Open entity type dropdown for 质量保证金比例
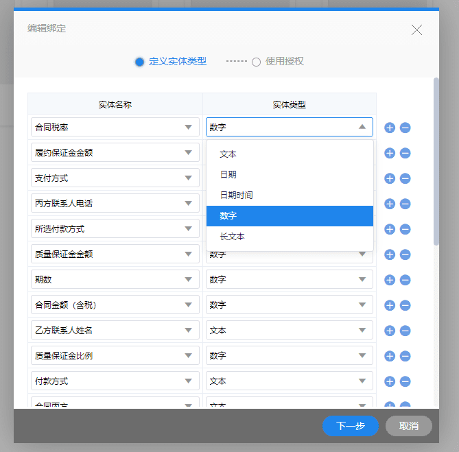This screenshot has width=459, height=452. (x=290, y=355)
